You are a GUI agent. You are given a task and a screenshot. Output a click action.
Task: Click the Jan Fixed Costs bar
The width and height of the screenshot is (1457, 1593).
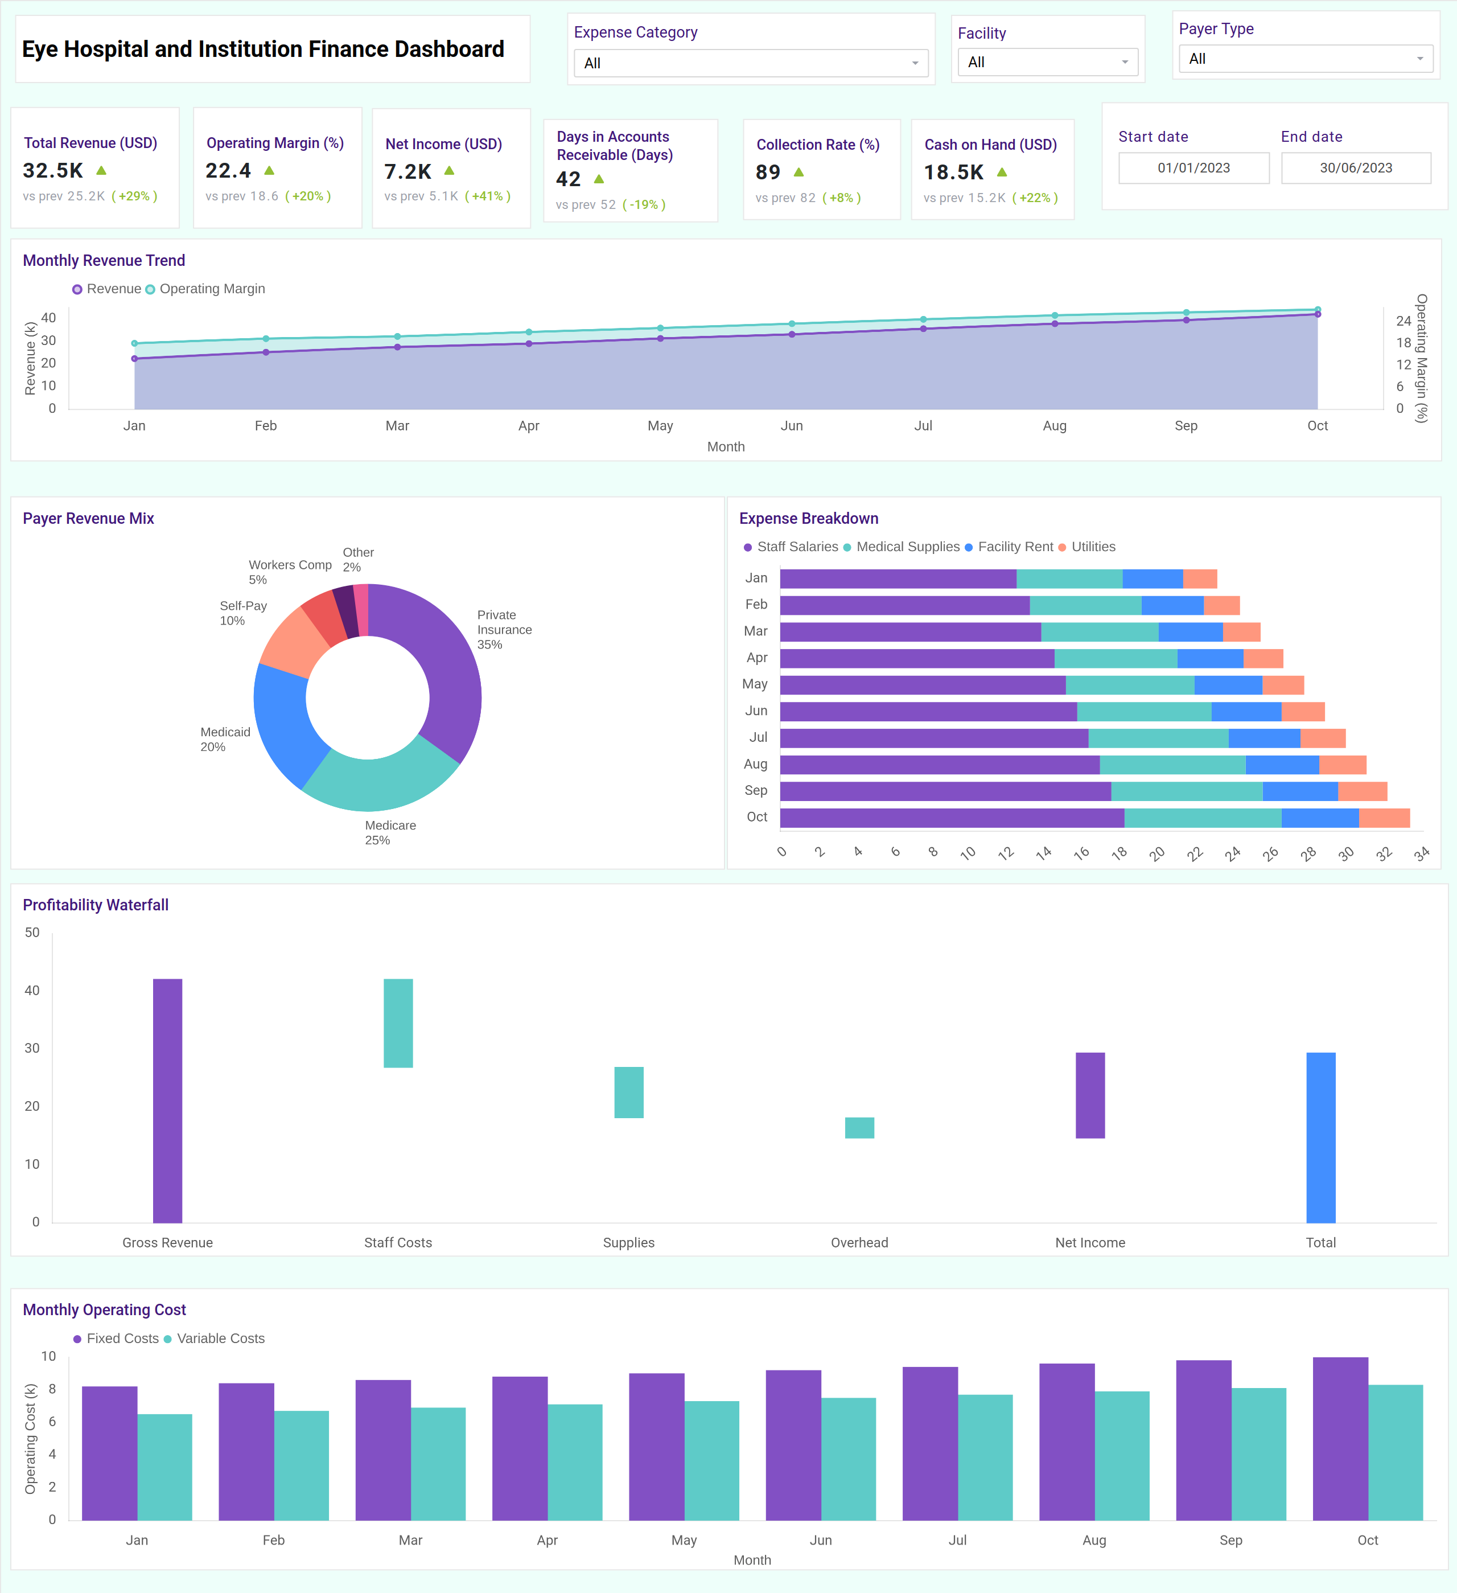click(110, 1453)
